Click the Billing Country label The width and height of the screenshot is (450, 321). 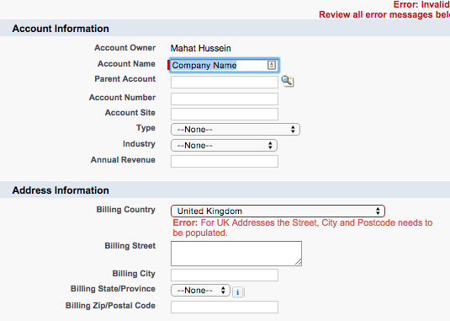tap(125, 210)
